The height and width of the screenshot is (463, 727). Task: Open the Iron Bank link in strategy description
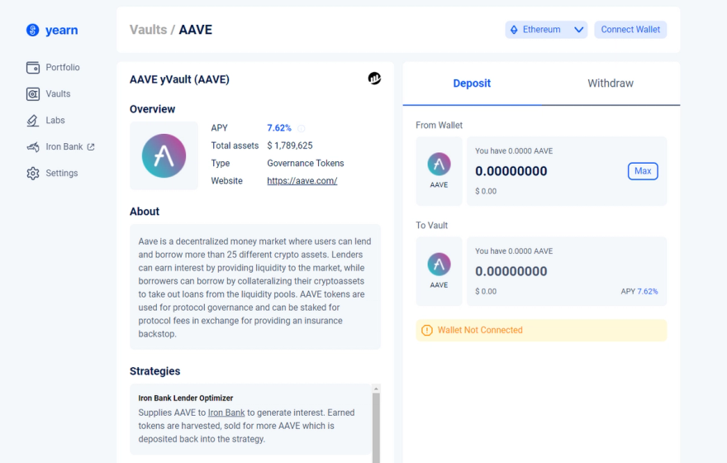pyautogui.click(x=226, y=413)
